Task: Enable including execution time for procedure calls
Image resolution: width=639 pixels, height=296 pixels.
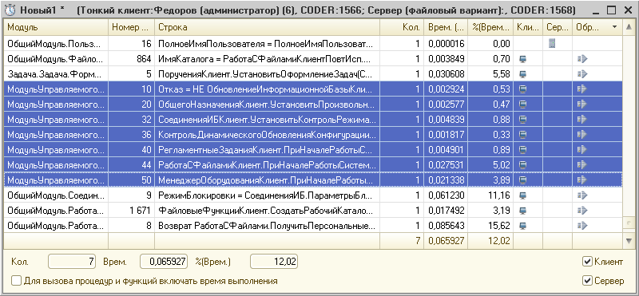Action: pyautogui.click(x=16, y=281)
